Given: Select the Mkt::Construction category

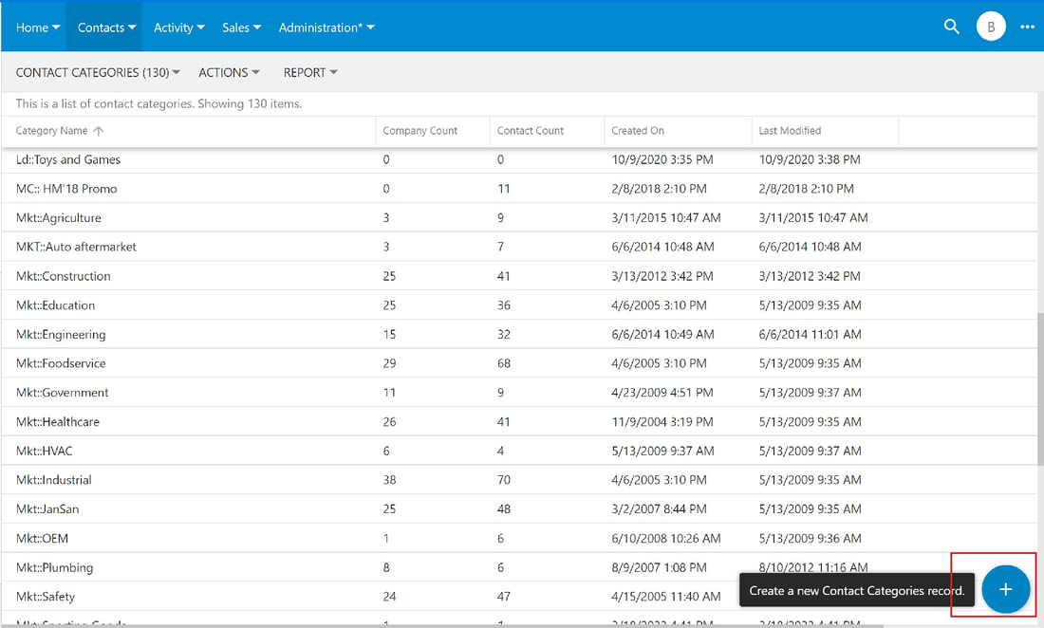Looking at the screenshot, I should [64, 276].
